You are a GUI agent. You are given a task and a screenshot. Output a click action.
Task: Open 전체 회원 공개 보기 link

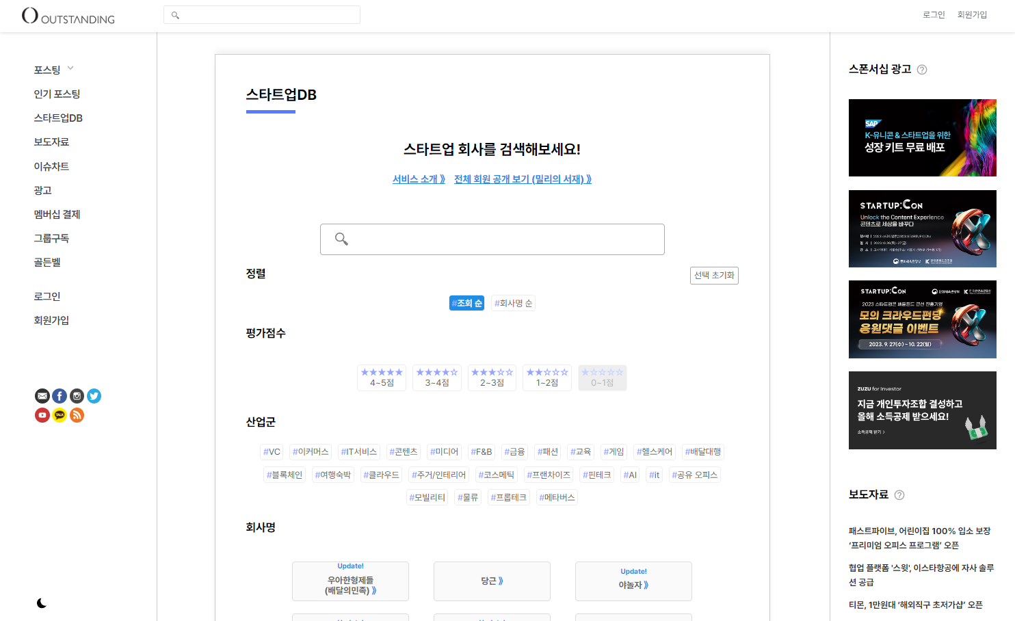(x=523, y=179)
